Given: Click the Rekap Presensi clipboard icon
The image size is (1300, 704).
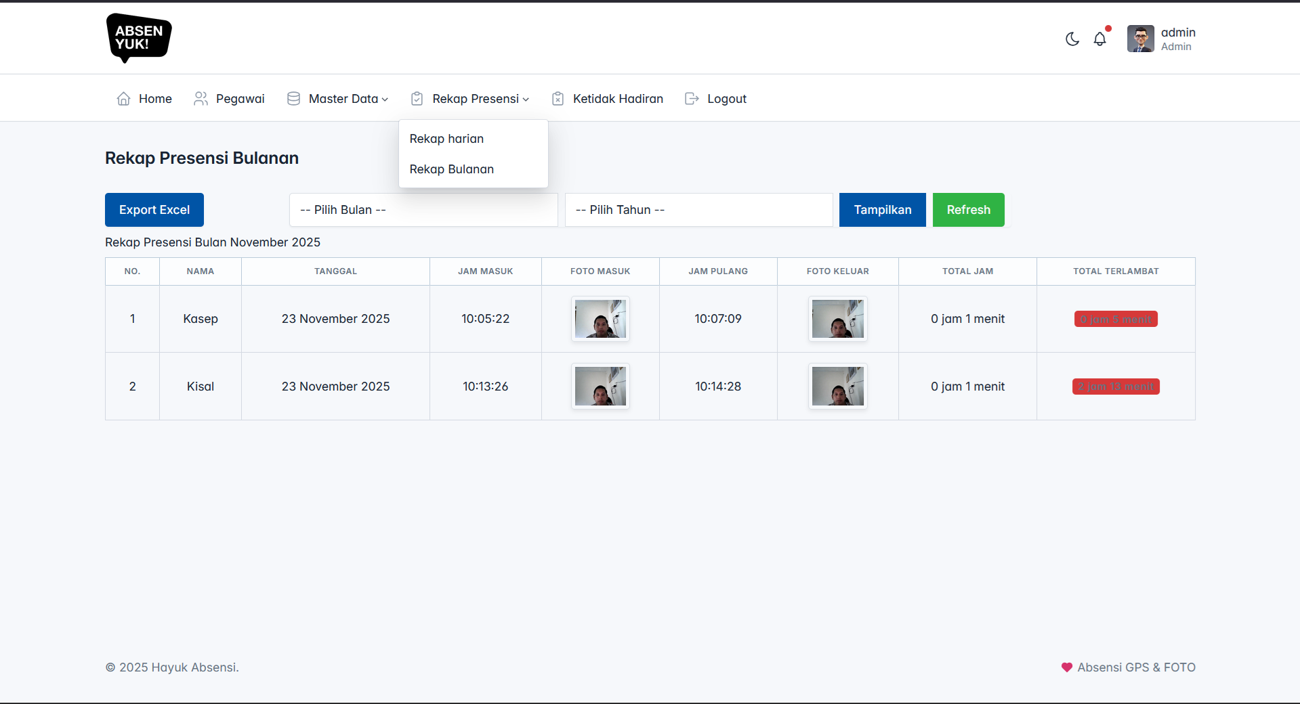Looking at the screenshot, I should coord(417,99).
